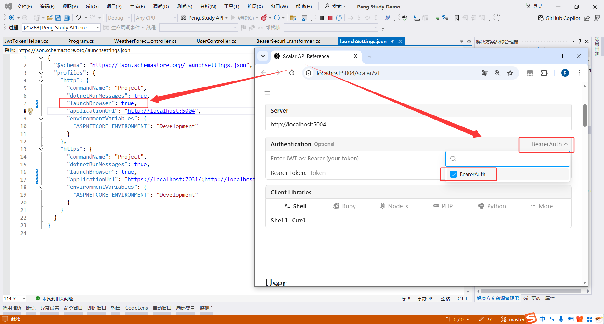The width and height of the screenshot is (604, 324).
Task: Click the bookmark toggle icon in toolbar
Action: (x=457, y=18)
